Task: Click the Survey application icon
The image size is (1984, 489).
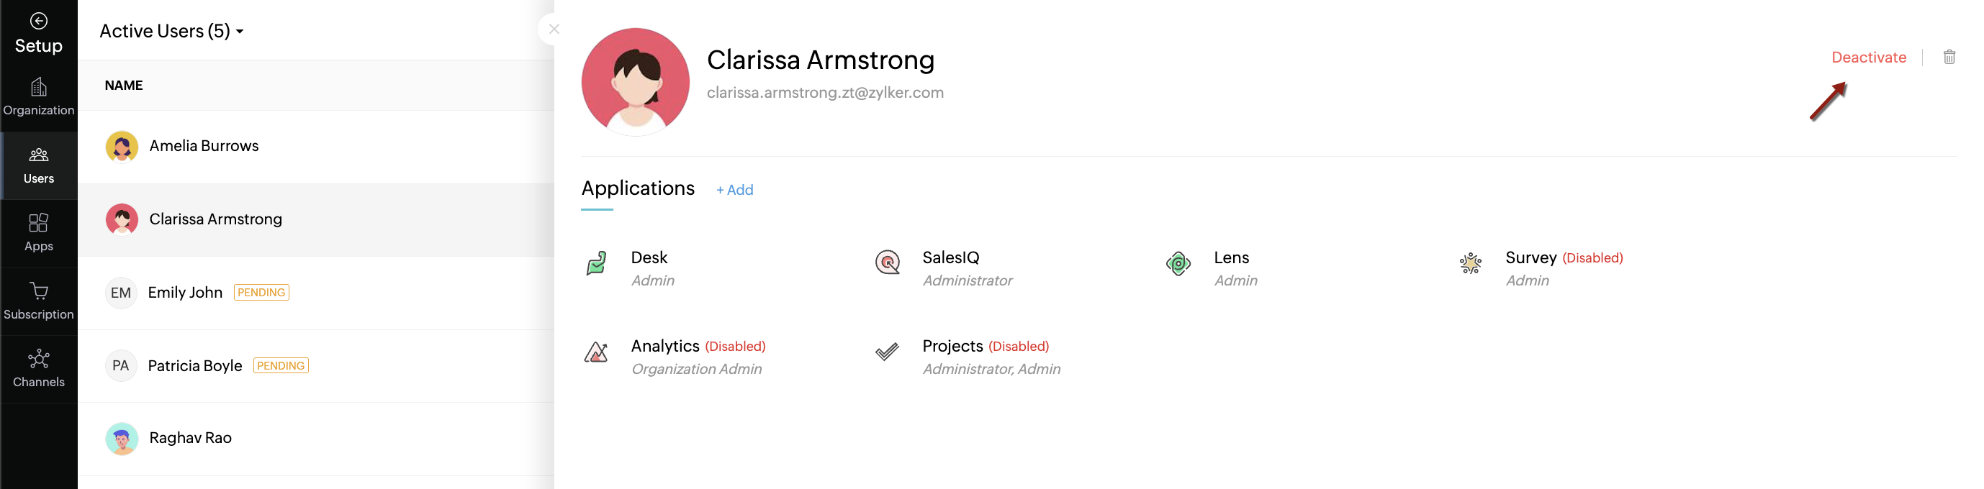Action: point(1469,264)
